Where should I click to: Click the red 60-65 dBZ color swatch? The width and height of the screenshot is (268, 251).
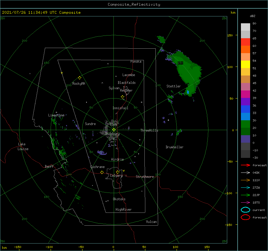click(245, 42)
